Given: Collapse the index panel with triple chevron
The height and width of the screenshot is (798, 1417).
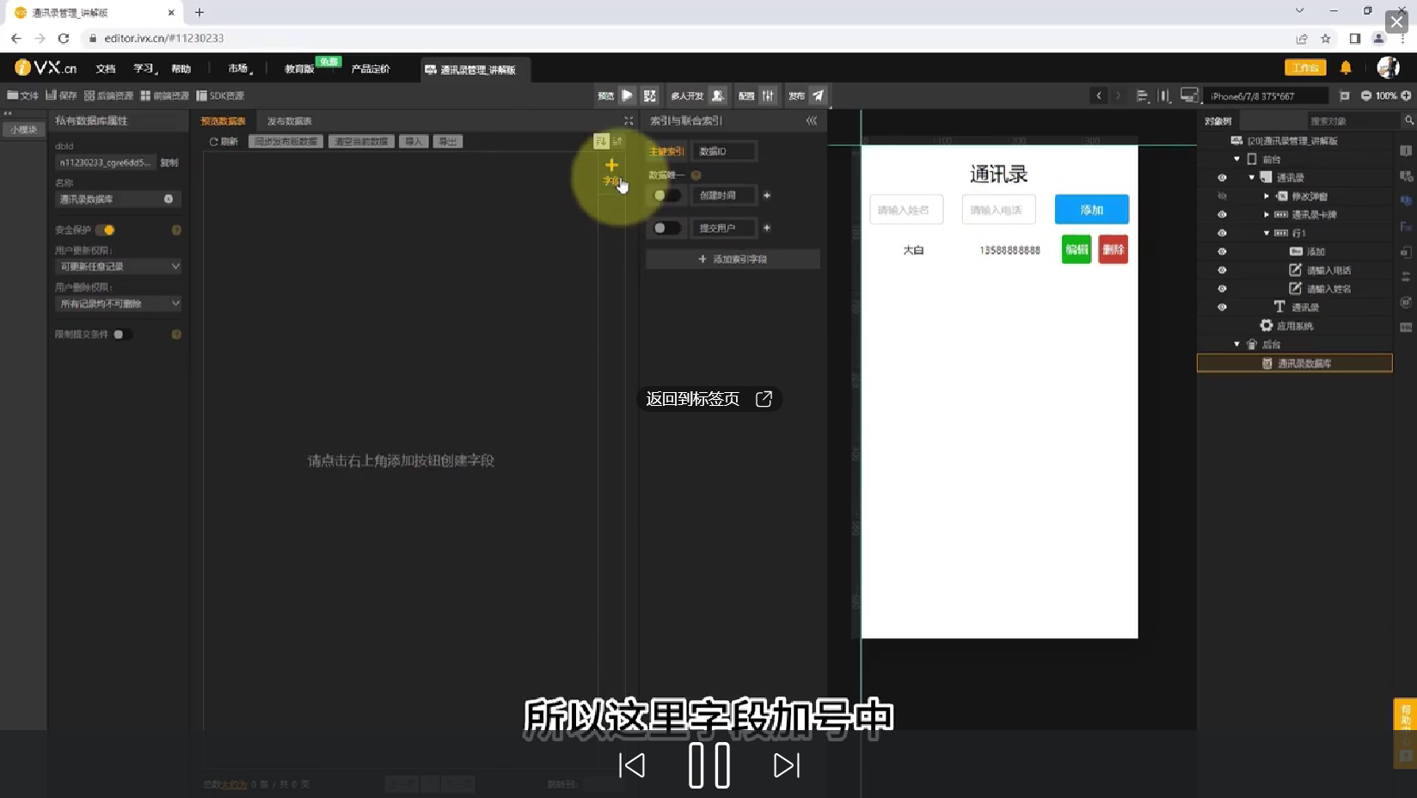Looking at the screenshot, I should (812, 120).
